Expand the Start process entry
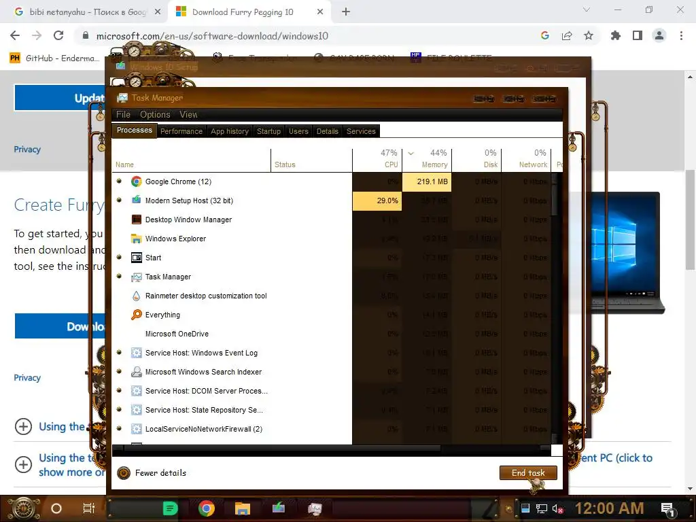 (x=119, y=257)
